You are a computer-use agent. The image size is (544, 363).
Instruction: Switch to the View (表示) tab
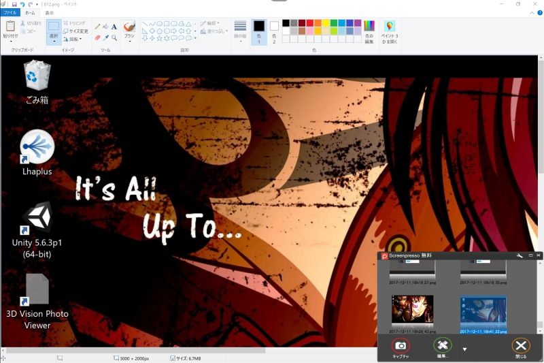[x=49, y=13]
